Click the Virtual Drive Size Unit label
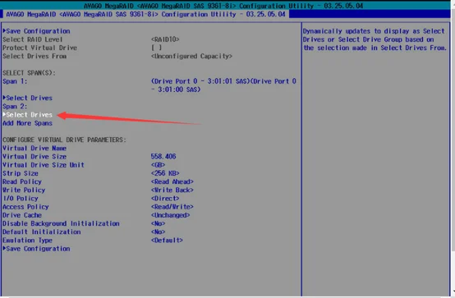Image resolution: width=455 pixels, height=298 pixels. 44,165
